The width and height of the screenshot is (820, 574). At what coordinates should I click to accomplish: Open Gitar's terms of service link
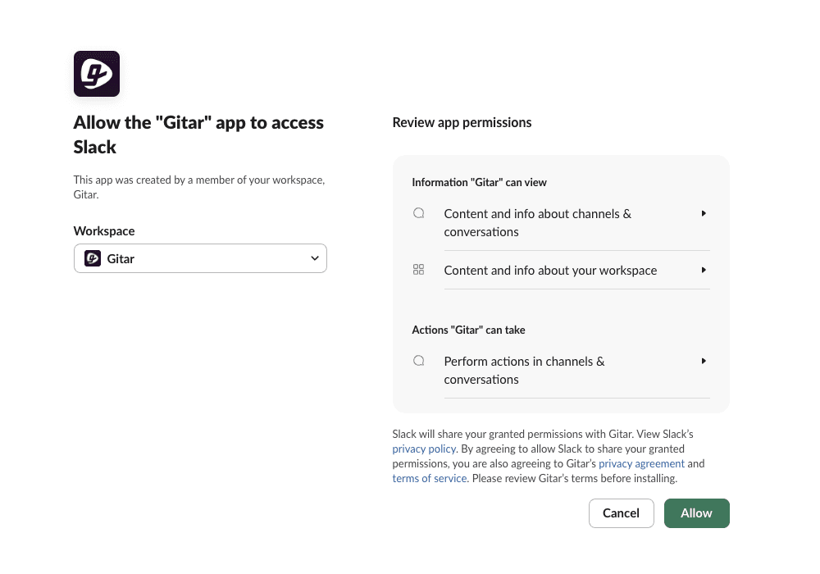(x=429, y=478)
